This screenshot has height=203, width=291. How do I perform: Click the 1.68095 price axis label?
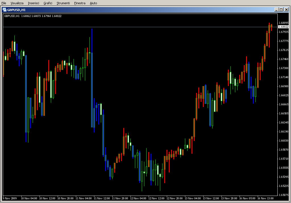(x=284, y=23)
